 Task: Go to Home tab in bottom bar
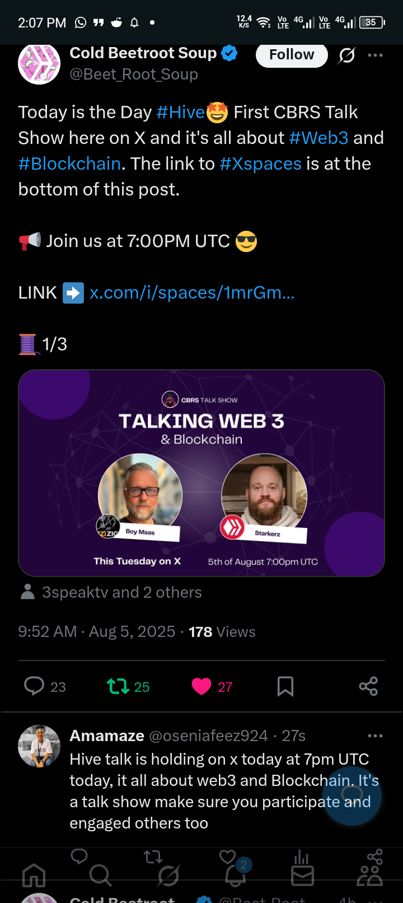point(34,875)
